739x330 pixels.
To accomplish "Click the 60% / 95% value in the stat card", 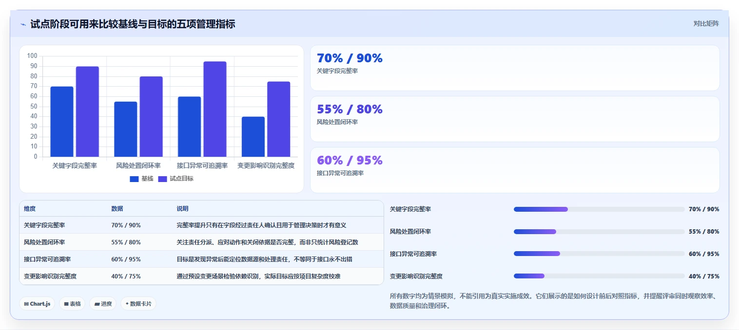I will coord(350,160).
